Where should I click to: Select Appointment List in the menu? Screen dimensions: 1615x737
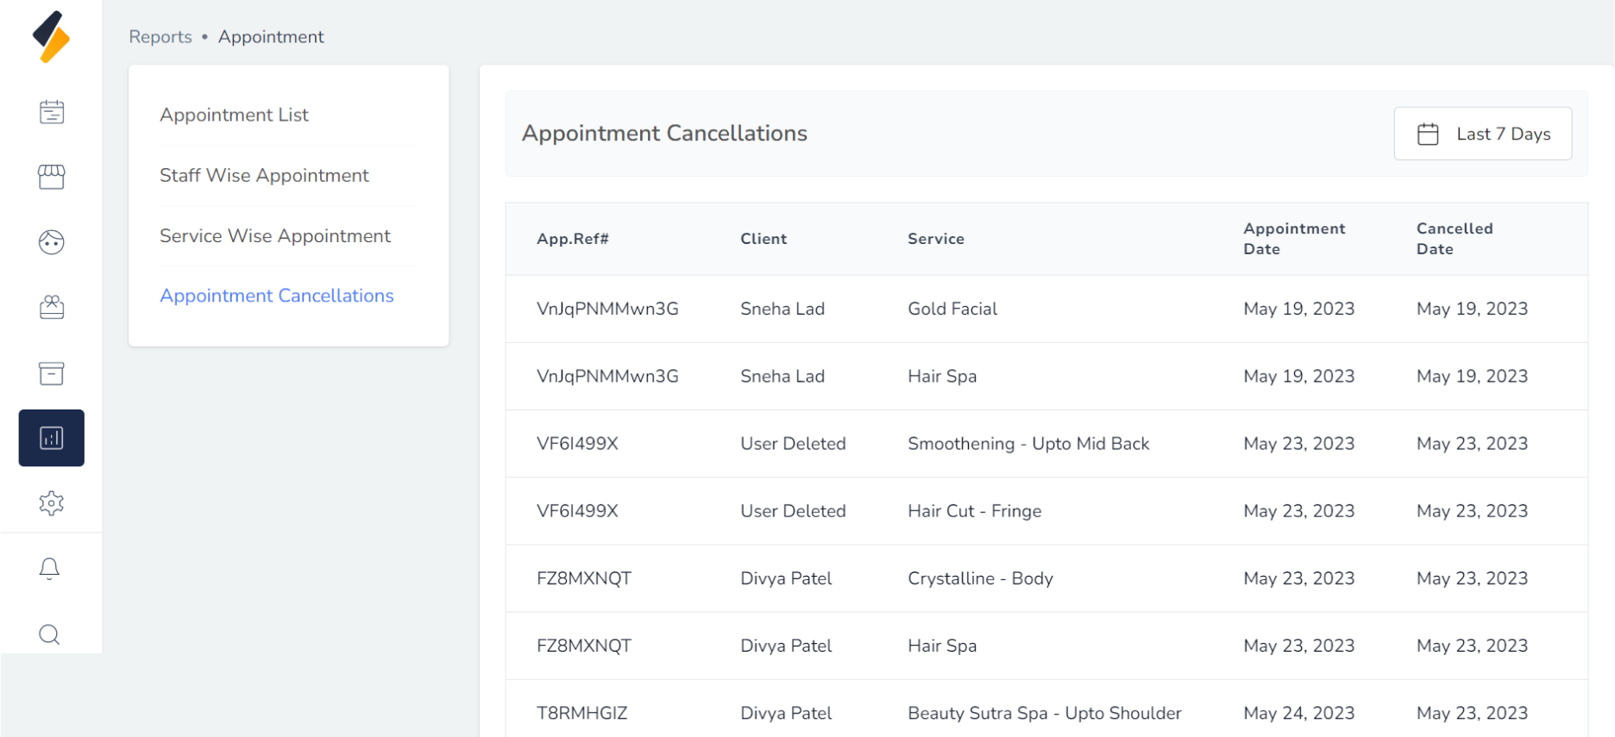tap(234, 115)
